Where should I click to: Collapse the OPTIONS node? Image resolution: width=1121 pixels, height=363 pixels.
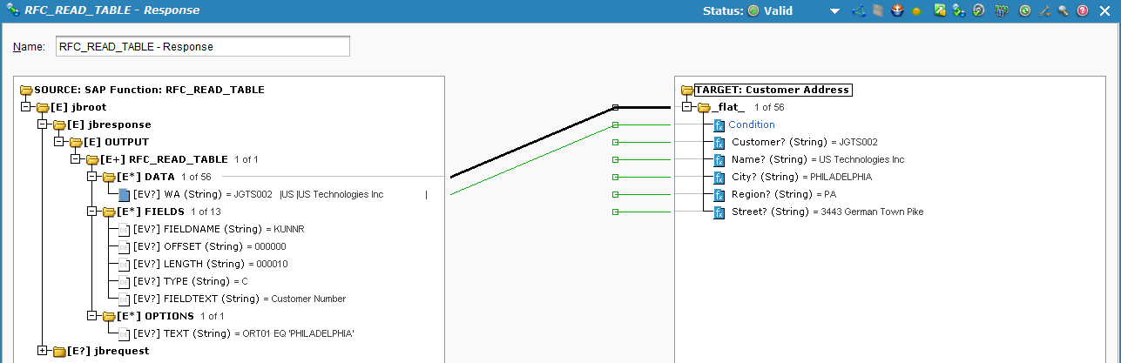92,316
